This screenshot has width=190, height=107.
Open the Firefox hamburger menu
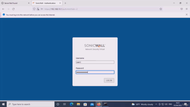coord(187,9)
